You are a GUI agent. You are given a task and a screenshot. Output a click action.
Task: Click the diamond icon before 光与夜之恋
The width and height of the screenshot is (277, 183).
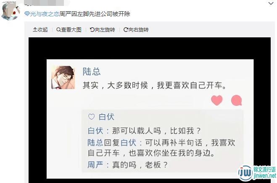point(27,14)
